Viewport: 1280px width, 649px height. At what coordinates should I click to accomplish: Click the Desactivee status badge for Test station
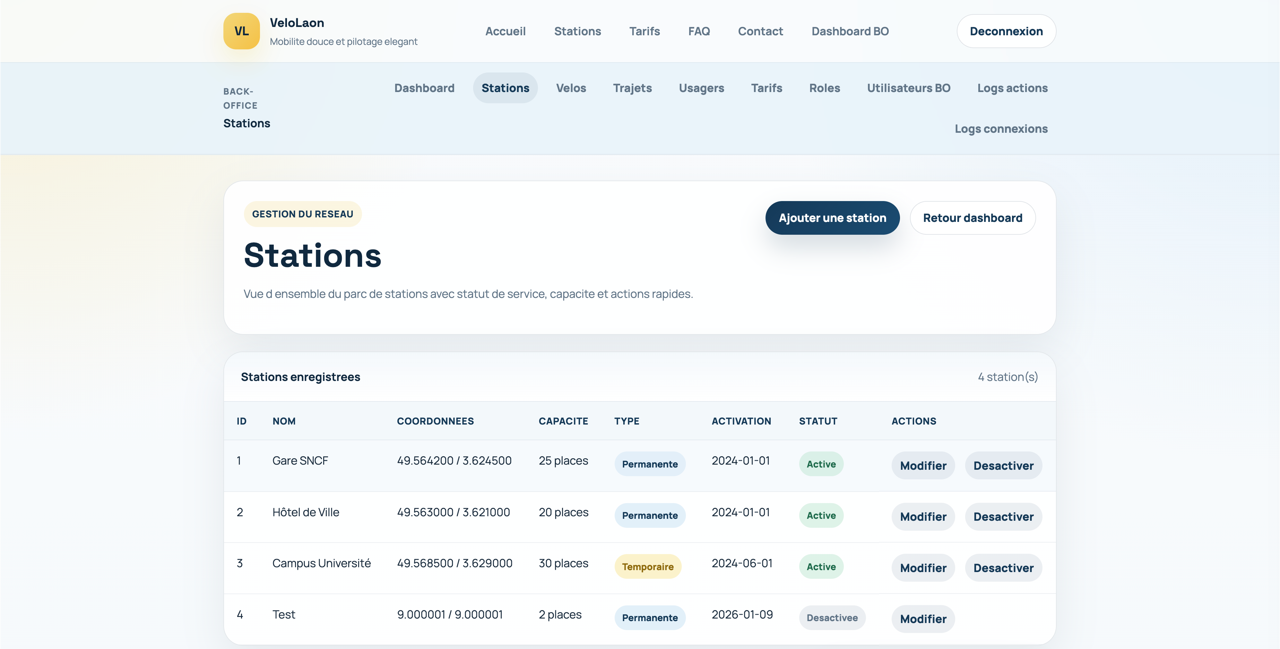[832, 617]
